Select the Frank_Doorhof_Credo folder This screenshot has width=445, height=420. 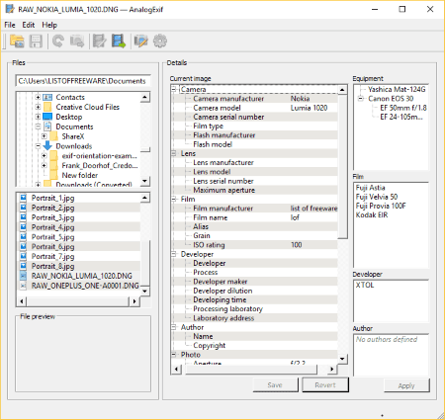click(100, 165)
